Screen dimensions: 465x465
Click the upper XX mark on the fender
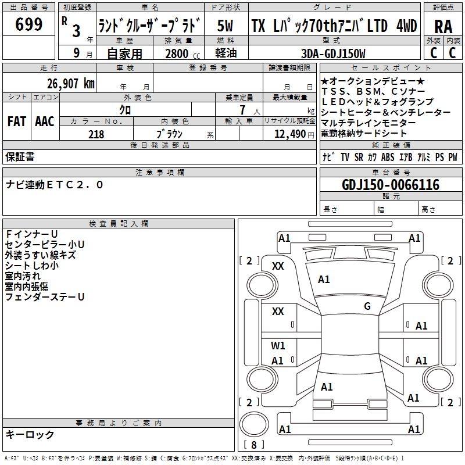point(278,266)
